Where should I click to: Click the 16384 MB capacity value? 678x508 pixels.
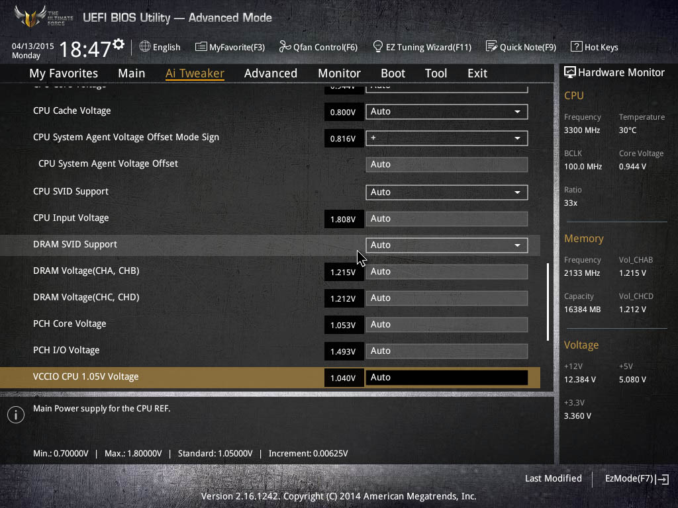(582, 310)
